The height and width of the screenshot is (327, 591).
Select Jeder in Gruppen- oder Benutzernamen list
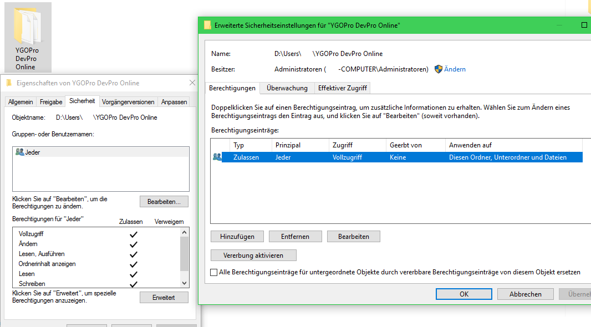[101, 152]
